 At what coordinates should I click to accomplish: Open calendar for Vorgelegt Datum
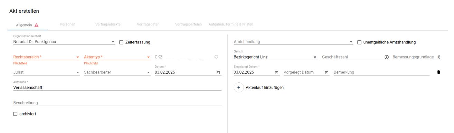tap(327, 72)
